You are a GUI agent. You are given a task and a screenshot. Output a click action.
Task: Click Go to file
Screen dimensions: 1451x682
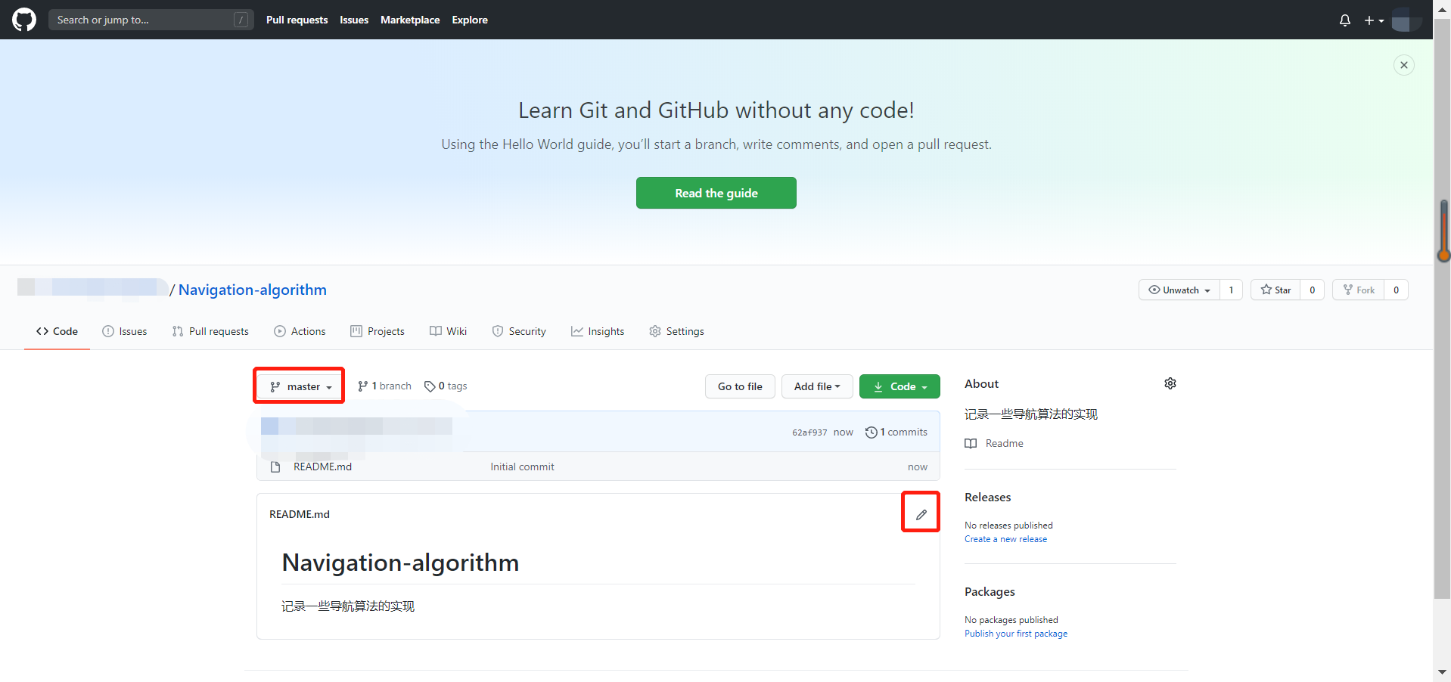pos(740,386)
